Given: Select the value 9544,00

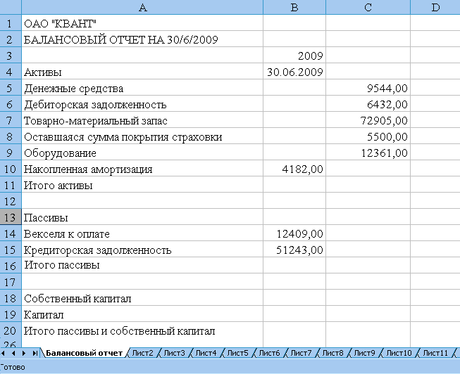Looking at the screenshot, I should coord(368,88).
